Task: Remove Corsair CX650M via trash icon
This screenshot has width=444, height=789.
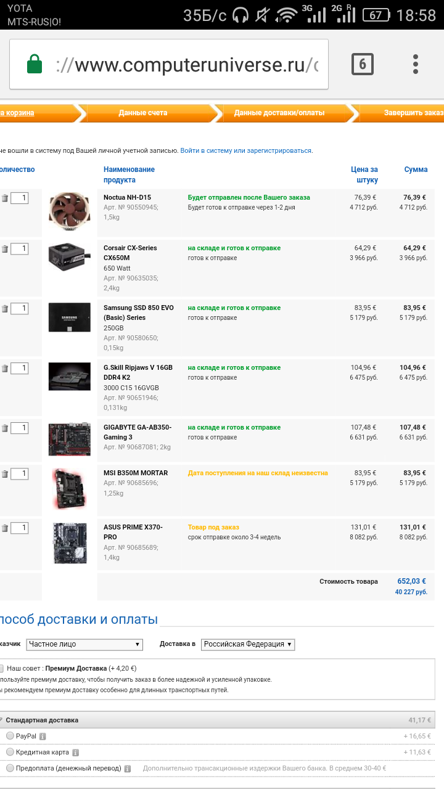Action: coord(5,248)
